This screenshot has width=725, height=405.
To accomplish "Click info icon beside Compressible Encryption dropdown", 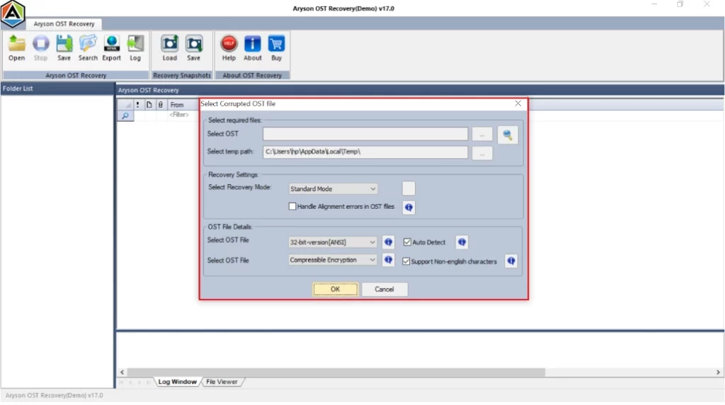I will coord(389,261).
